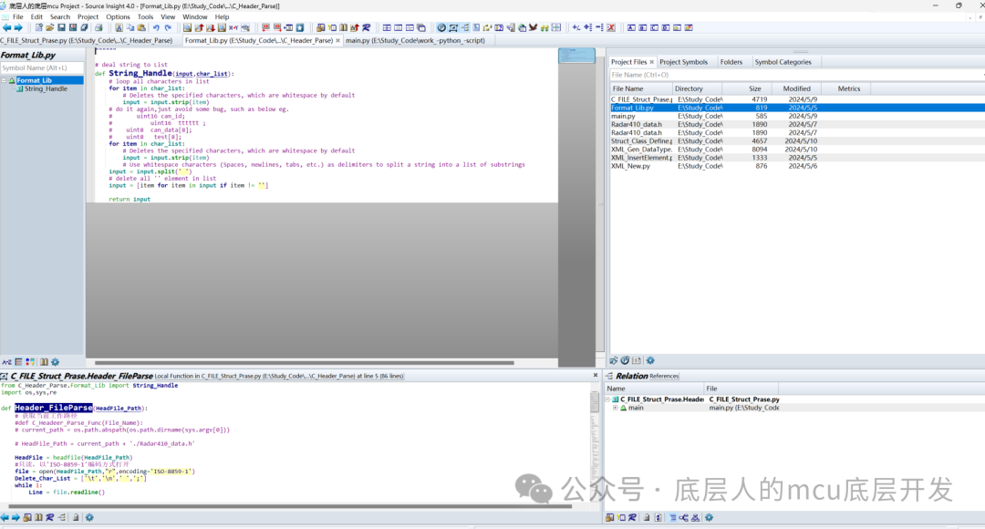Click the Open file folder icon
The image size is (985, 529).
tap(50, 27)
